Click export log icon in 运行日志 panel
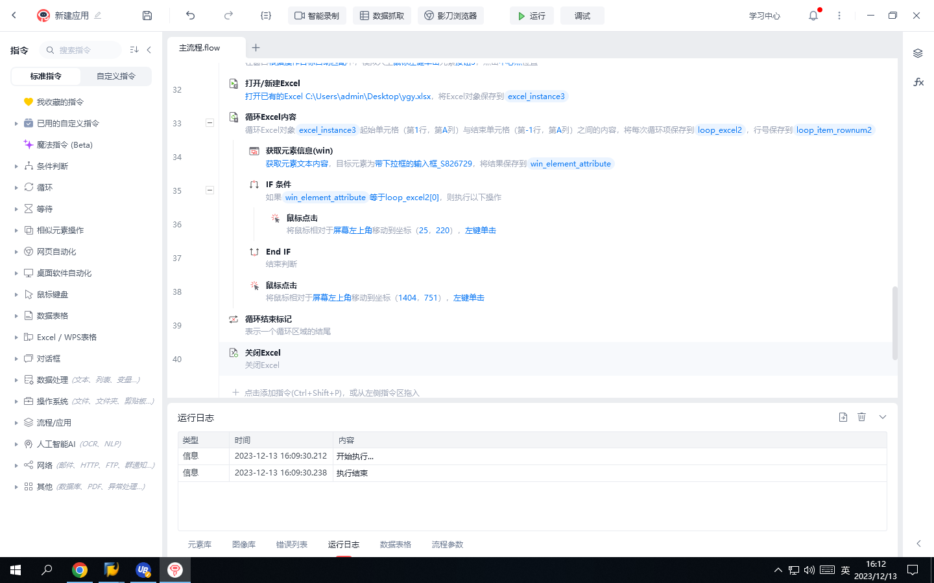The height and width of the screenshot is (583, 934). coord(843,417)
